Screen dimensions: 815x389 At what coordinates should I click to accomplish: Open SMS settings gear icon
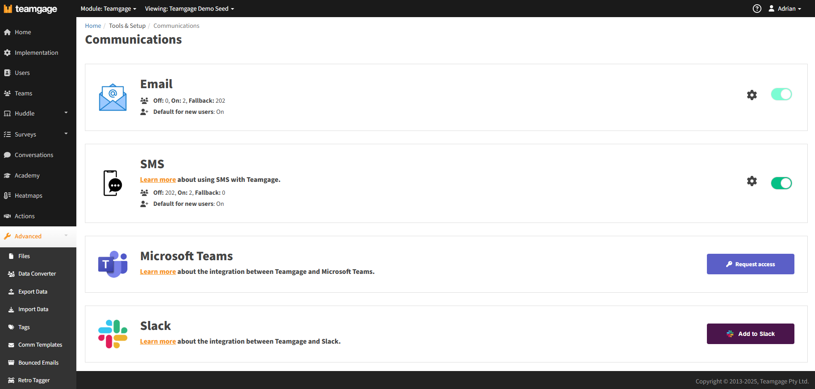click(752, 181)
